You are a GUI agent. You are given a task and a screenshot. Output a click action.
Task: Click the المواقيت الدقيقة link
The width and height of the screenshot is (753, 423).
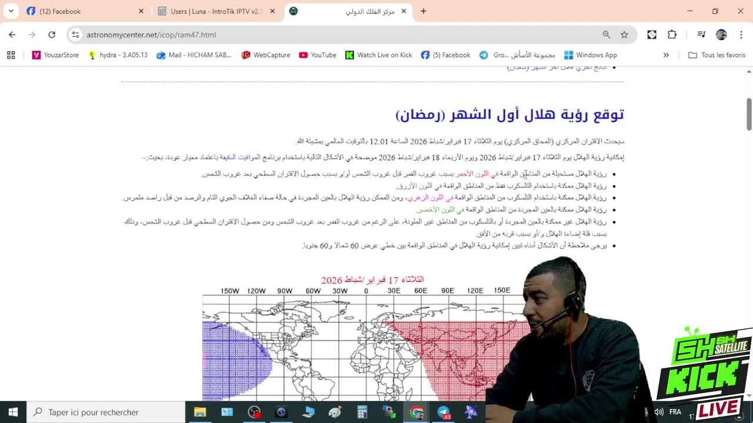tap(240, 157)
